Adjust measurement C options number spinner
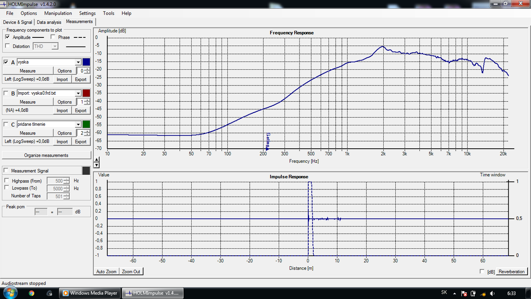This screenshot has height=299, width=531. 87,133
